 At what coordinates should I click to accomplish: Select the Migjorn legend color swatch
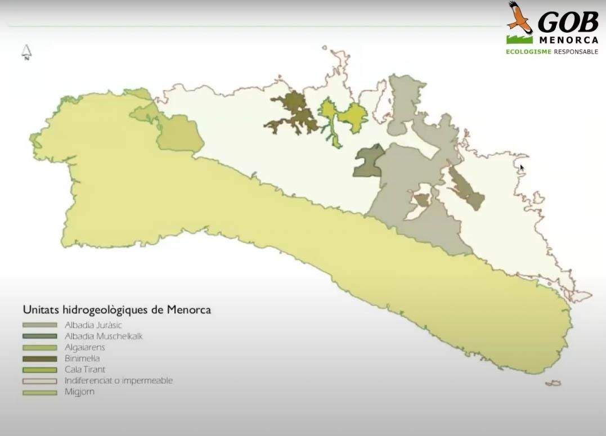coord(40,392)
